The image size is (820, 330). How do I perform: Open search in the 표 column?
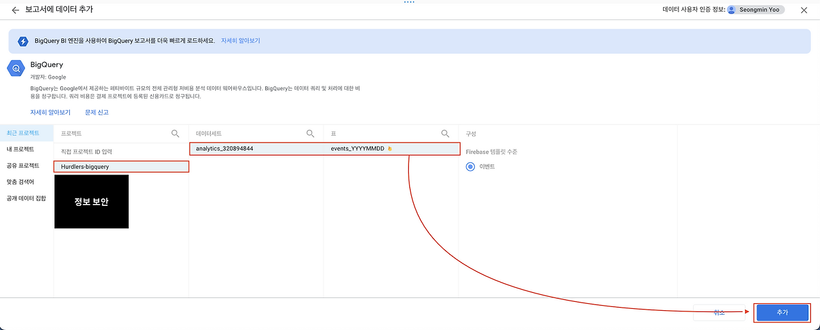[x=445, y=134]
